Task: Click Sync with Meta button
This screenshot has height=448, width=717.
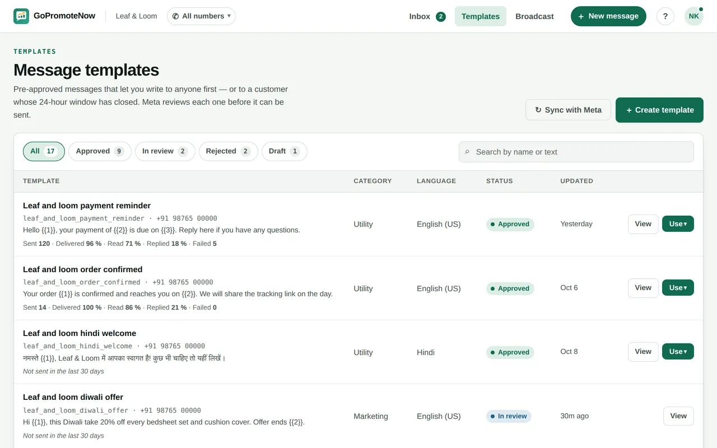Action: 568,110
